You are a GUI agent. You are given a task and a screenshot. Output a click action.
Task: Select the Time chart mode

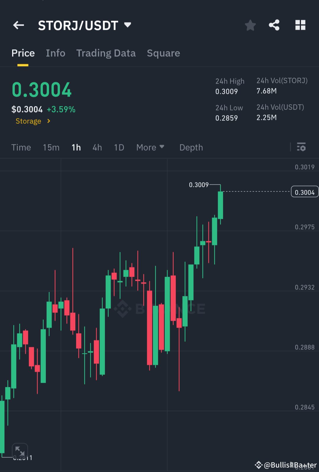21,147
